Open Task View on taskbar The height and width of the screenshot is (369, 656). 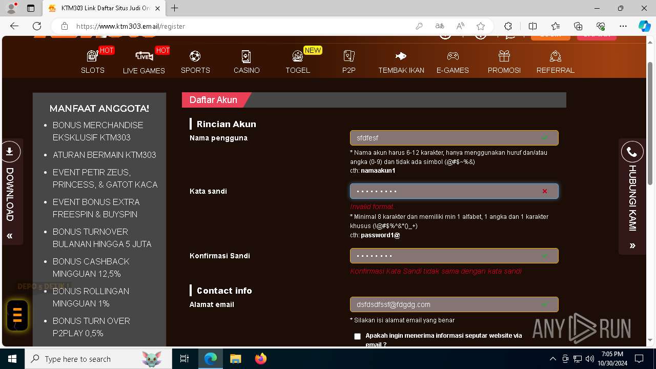(184, 359)
